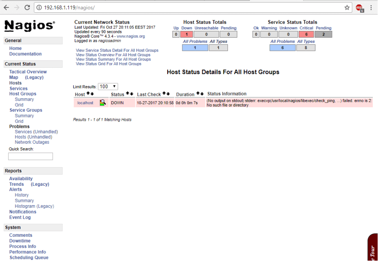This screenshot has width=378, height=261.
Task: Click the browser back arrow
Action: (x=6, y=8)
